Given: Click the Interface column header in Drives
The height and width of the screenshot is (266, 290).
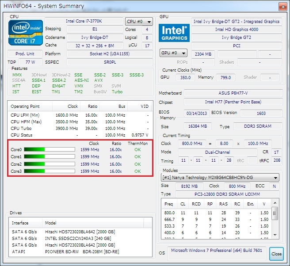Looking at the screenshot, I should pos(25,223).
